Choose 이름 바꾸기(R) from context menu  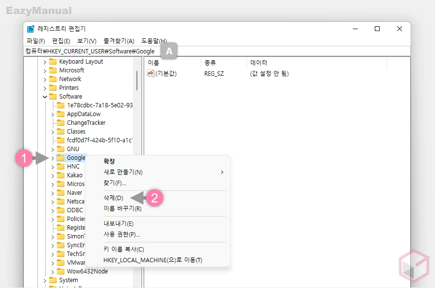[x=122, y=209]
